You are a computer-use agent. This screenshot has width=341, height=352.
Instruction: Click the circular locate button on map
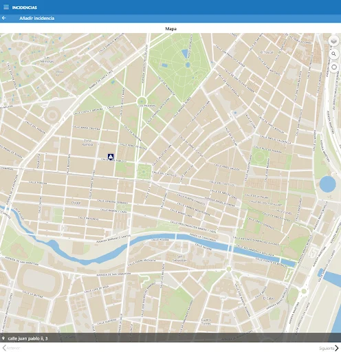click(334, 67)
